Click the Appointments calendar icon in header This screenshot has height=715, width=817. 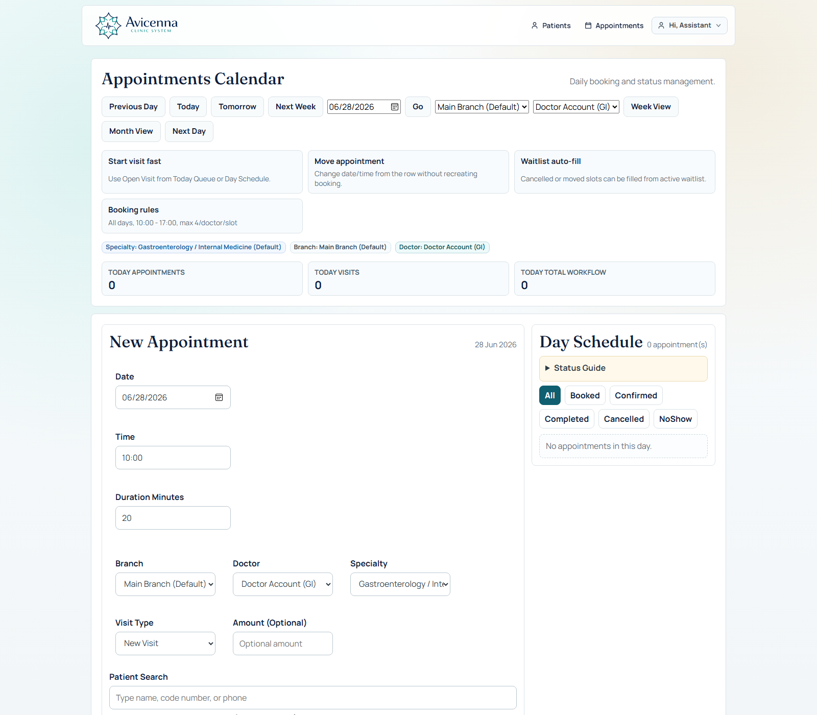coord(588,26)
